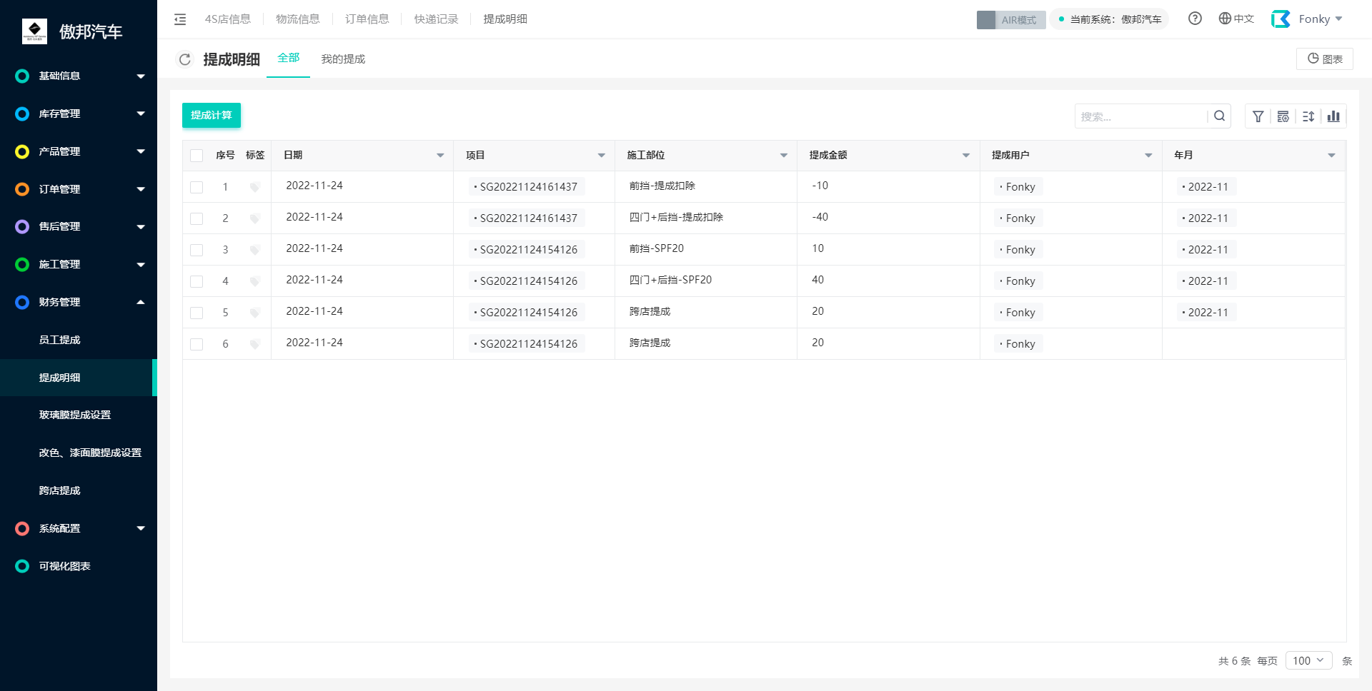Viewport: 1372px width, 691px height.
Task: Open the 订单信息 top tab
Action: pos(367,19)
